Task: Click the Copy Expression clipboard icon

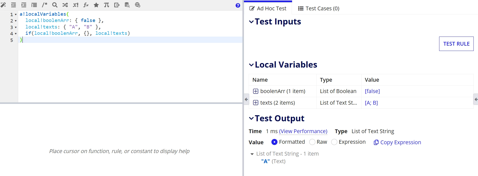Action: [x=376, y=142]
